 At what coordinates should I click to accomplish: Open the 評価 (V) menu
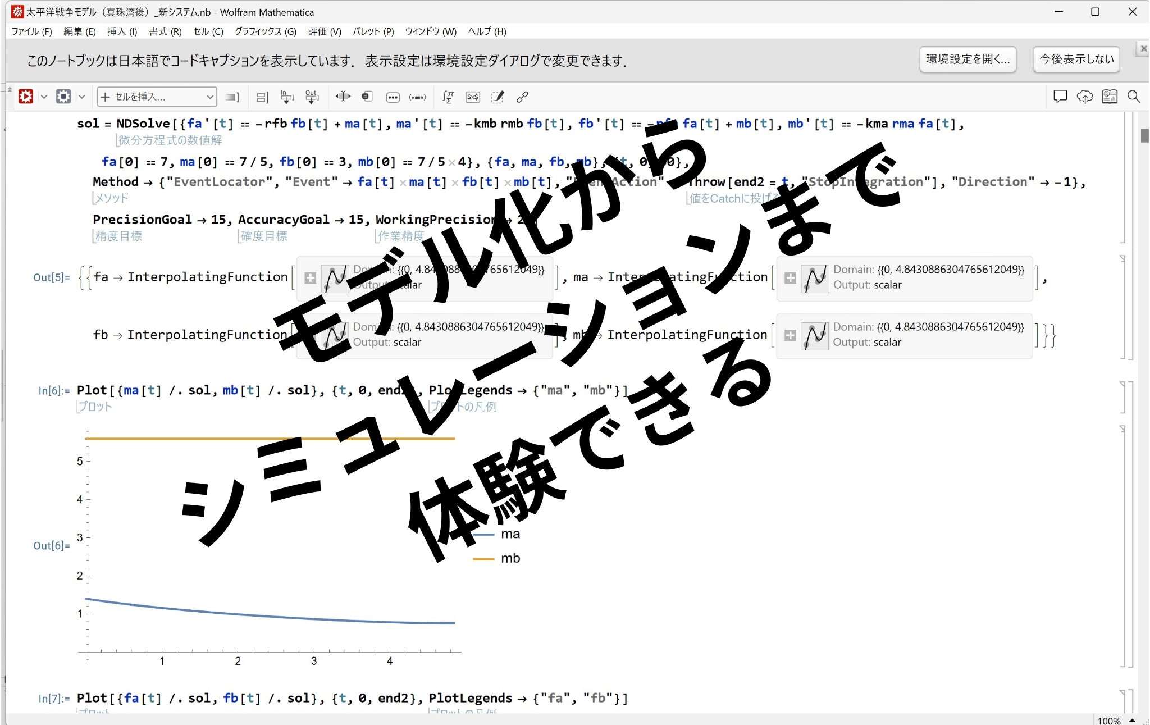pyautogui.click(x=324, y=31)
